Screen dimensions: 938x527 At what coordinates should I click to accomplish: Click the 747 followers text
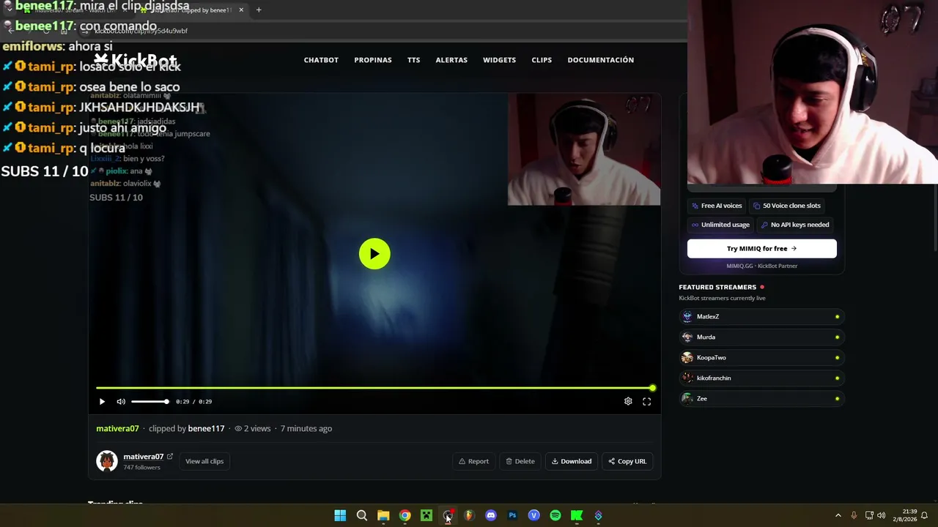[141, 467]
